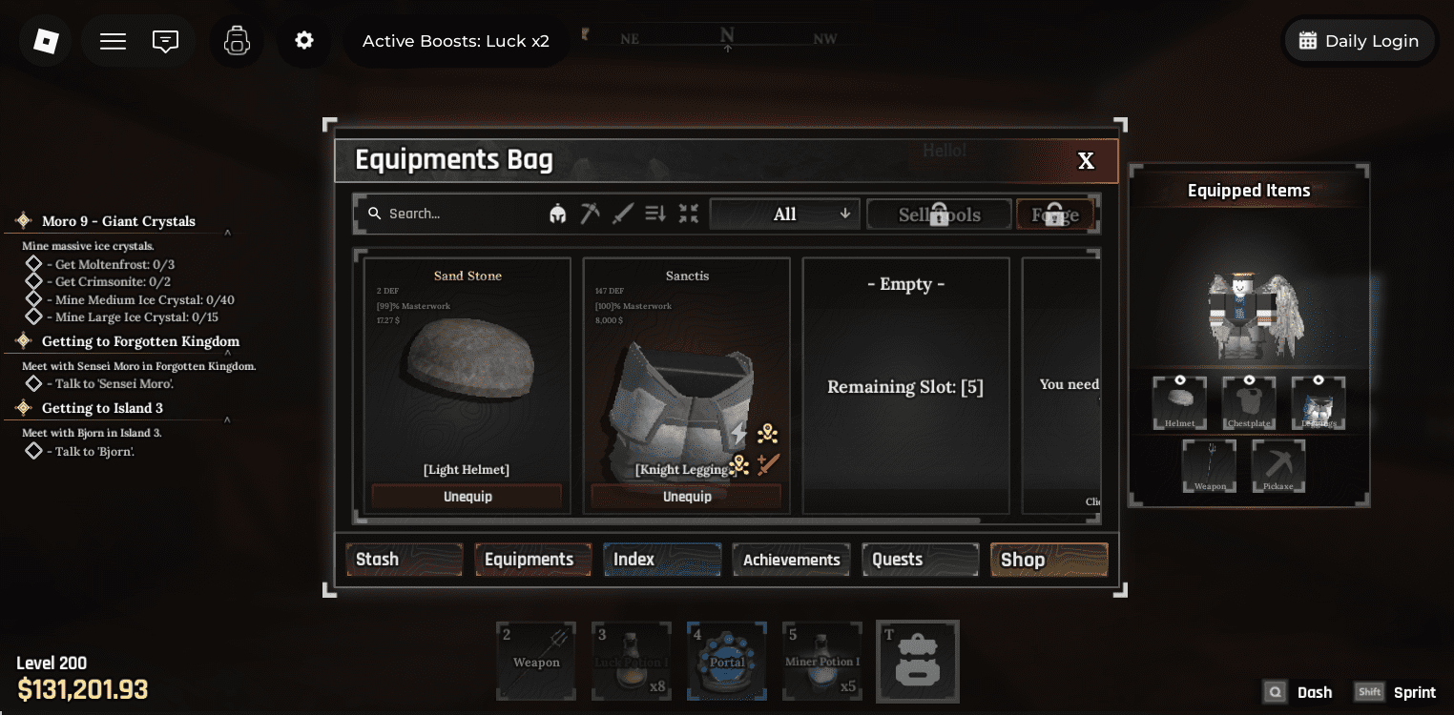Viewport: 1454px width, 715px height.
Task: Switch to the Stash tab
Action: pyautogui.click(x=405, y=560)
